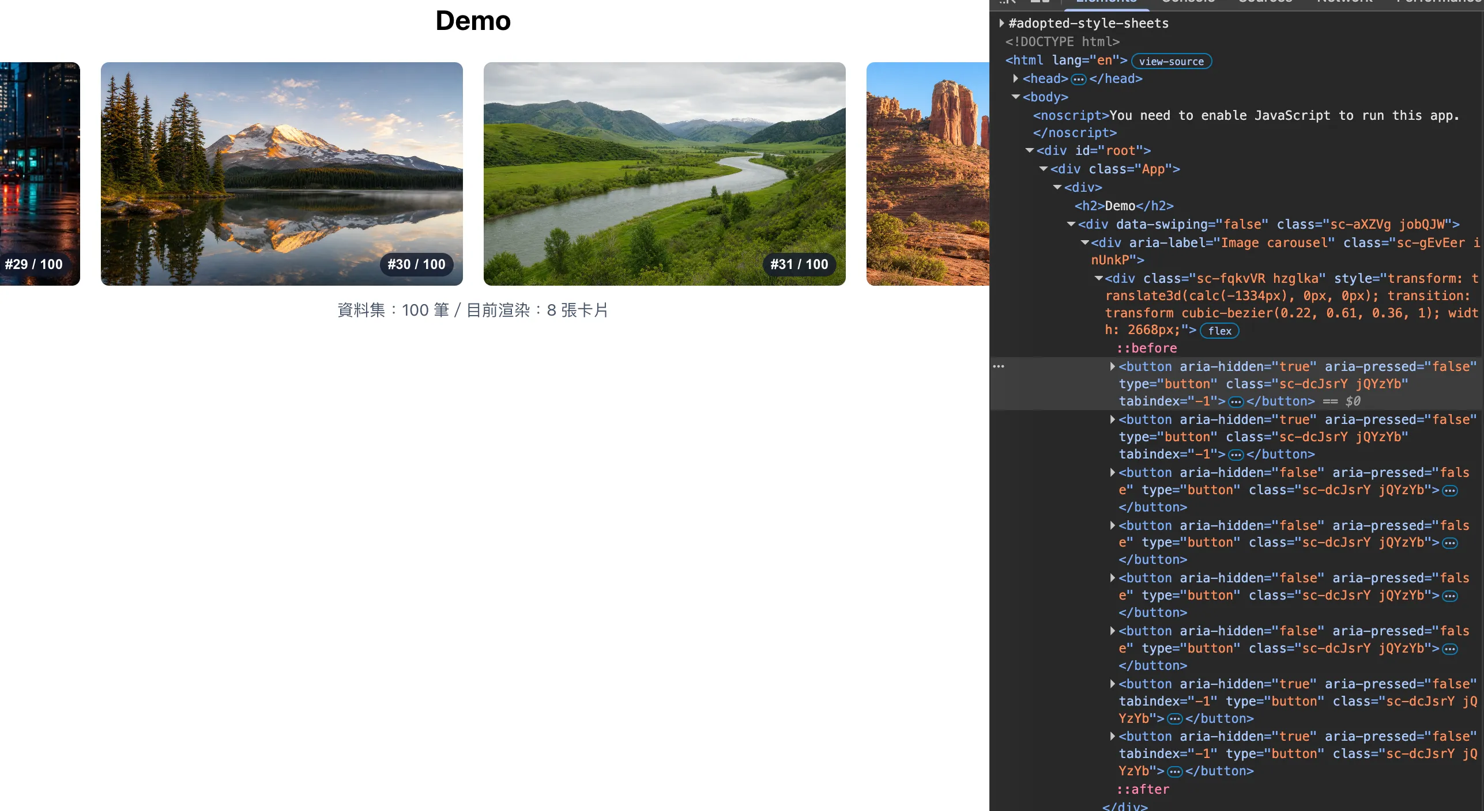Image resolution: width=1484 pixels, height=811 pixels.
Task: Toggle the flex overlay badge
Action: [x=1219, y=331]
